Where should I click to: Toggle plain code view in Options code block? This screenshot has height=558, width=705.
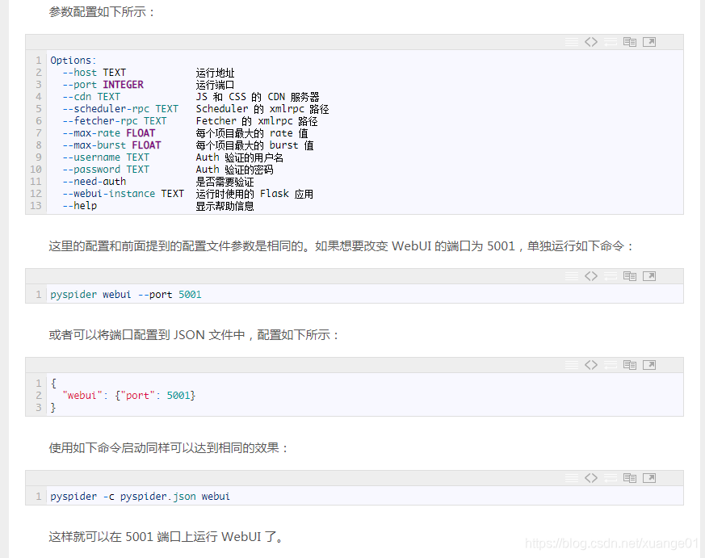click(x=591, y=42)
